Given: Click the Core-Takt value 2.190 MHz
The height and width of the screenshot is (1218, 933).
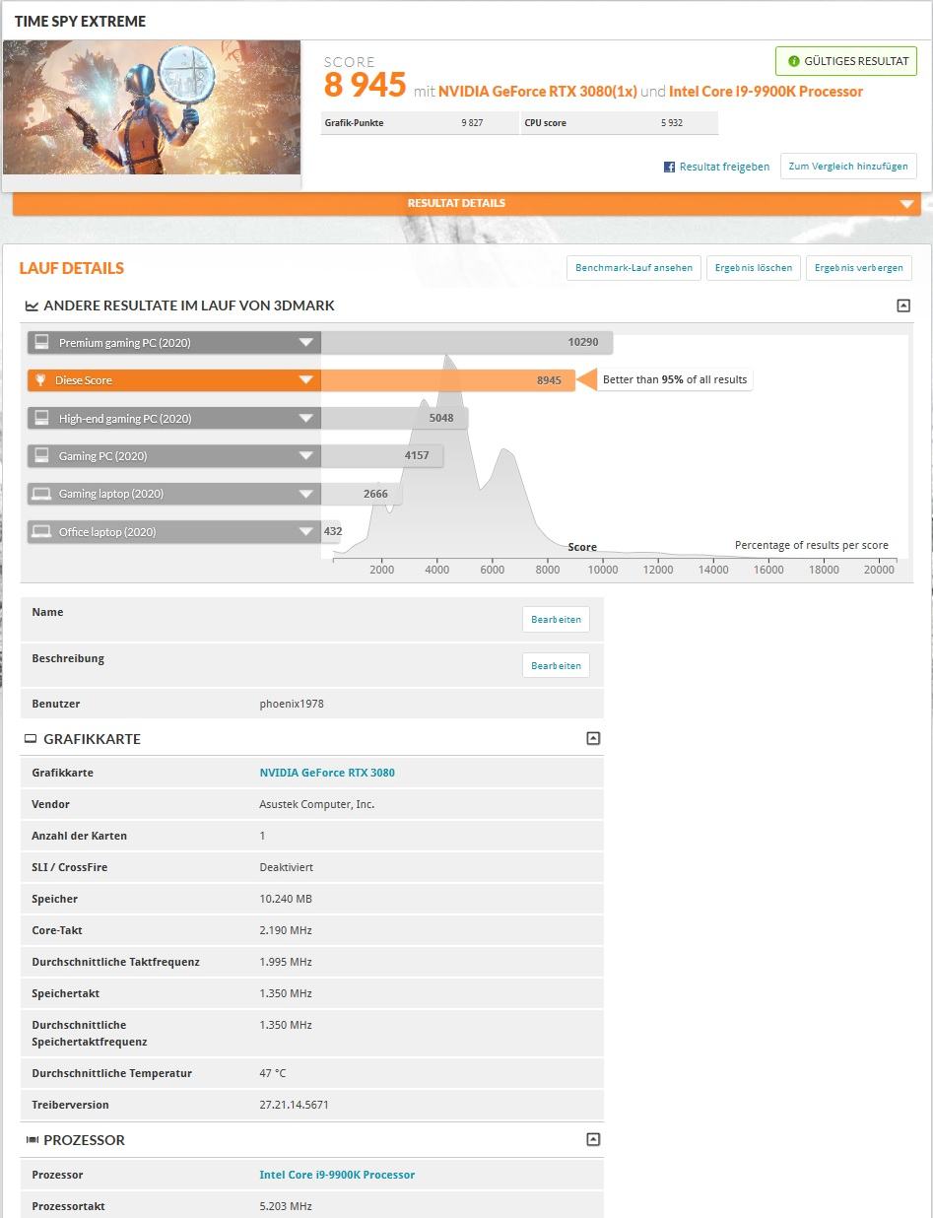Looking at the screenshot, I should [x=286, y=930].
